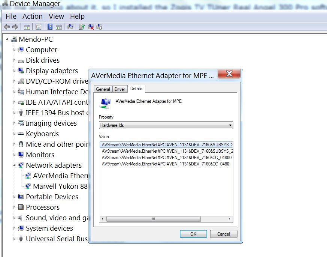Click the OK button in the dialog

pyautogui.click(x=193, y=234)
